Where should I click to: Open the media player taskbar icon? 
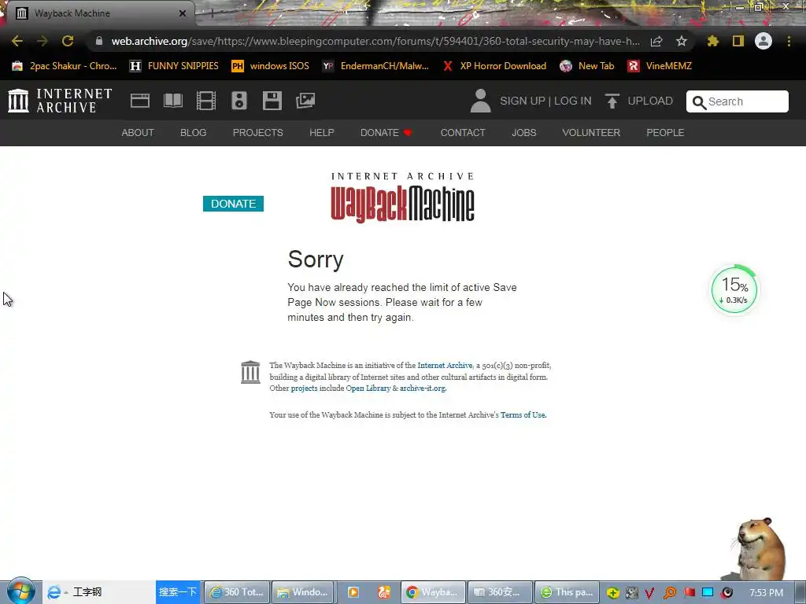[x=353, y=592]
